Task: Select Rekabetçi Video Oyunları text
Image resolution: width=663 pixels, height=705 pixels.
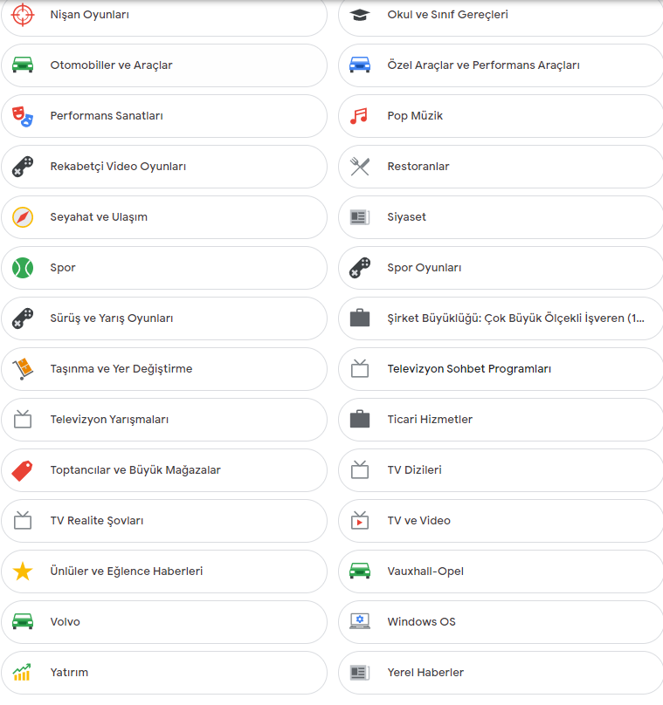Action: click(118, 167)
